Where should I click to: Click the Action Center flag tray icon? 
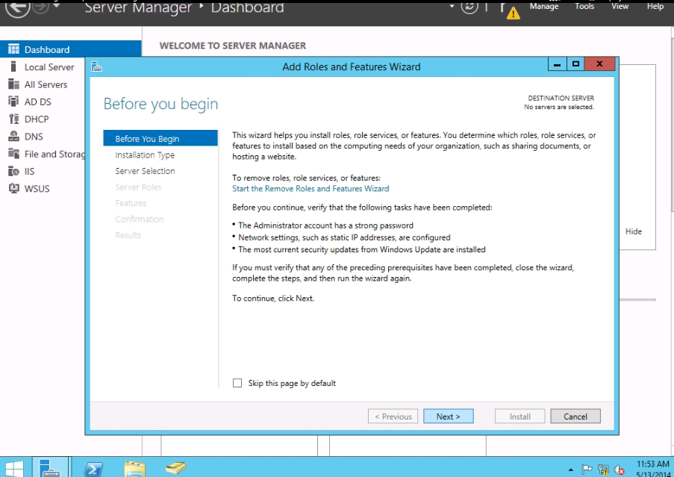587,470
